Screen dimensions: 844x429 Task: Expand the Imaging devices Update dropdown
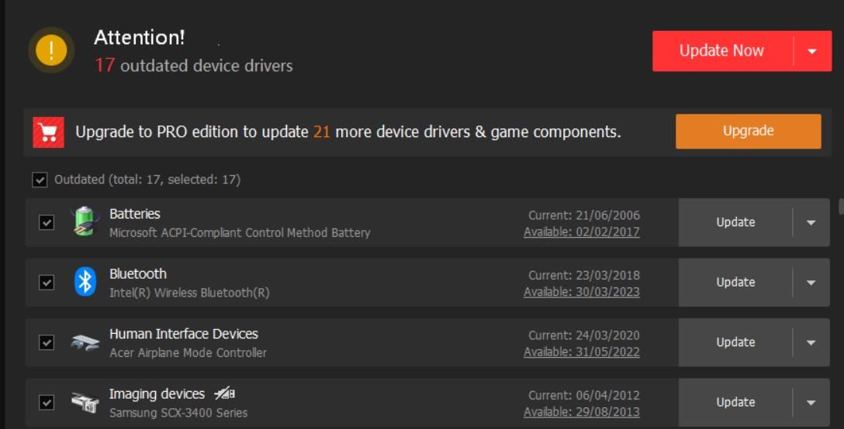[x=811, y=403]
